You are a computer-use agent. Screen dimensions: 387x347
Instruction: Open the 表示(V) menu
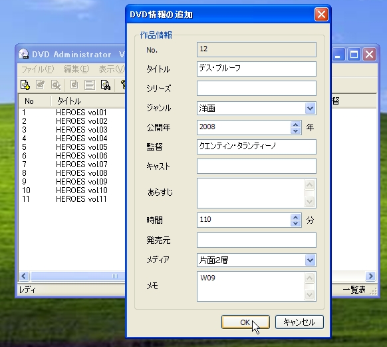click(112, 69)
